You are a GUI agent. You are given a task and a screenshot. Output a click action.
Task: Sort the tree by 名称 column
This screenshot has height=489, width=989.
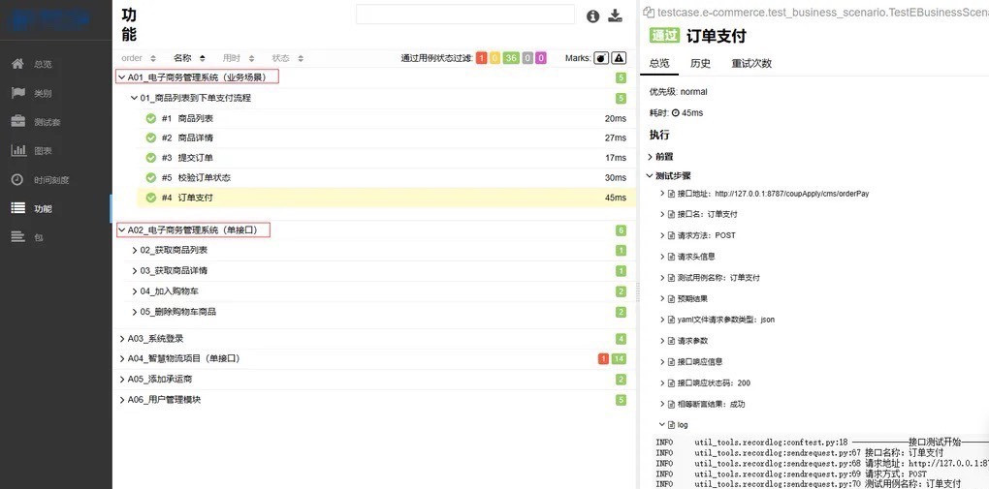point(189,58)
